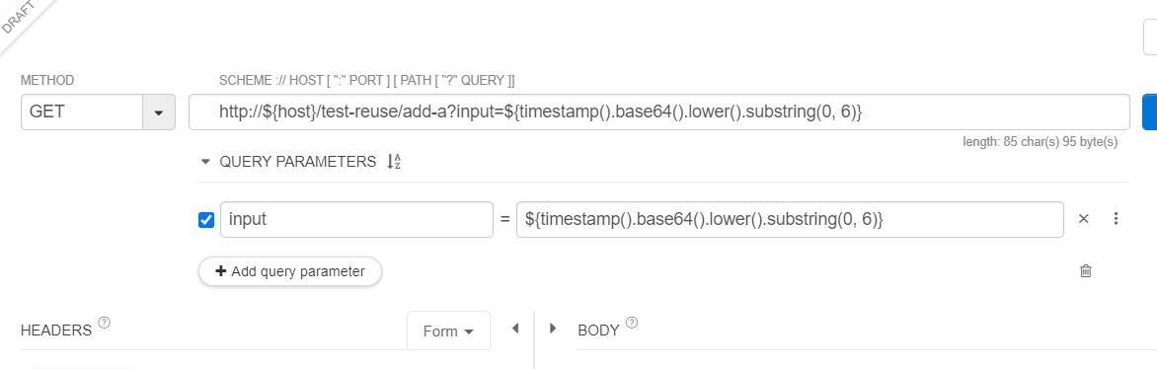Select the GET method text box

pyautogui.click(x=82, y=112)
